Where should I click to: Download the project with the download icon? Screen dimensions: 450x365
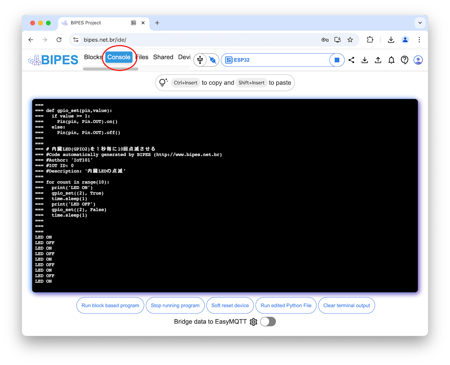364,60
